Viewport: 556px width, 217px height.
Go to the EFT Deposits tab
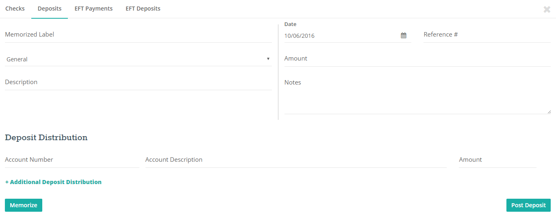(143, 9)
